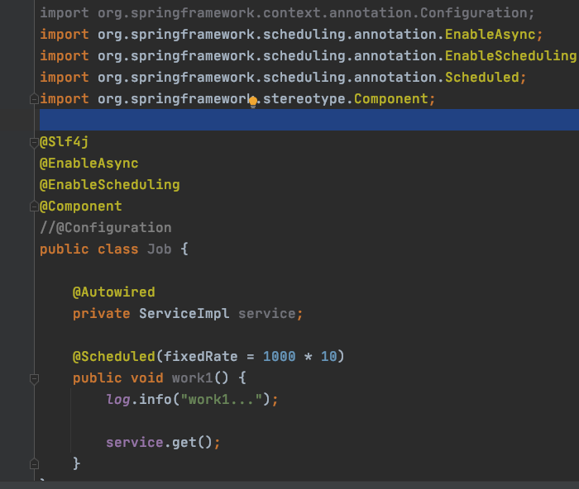Click the private keyword

click(x=101, y=314)
